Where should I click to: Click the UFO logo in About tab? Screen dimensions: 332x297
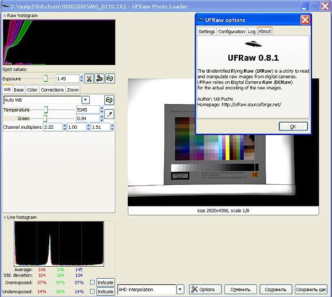point(253,44)
